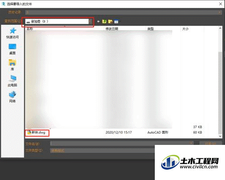Open the file type (文件类型) combo box
The width and height of the screenshot is (225, 180).
pos(102,150)
